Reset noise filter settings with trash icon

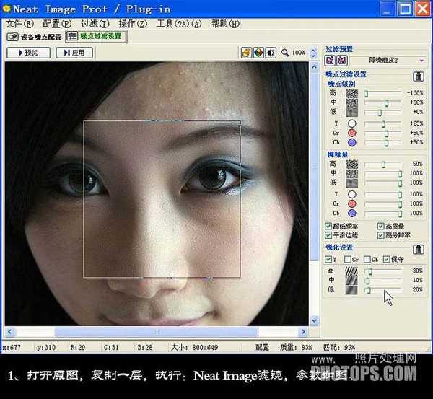[418, 76]
